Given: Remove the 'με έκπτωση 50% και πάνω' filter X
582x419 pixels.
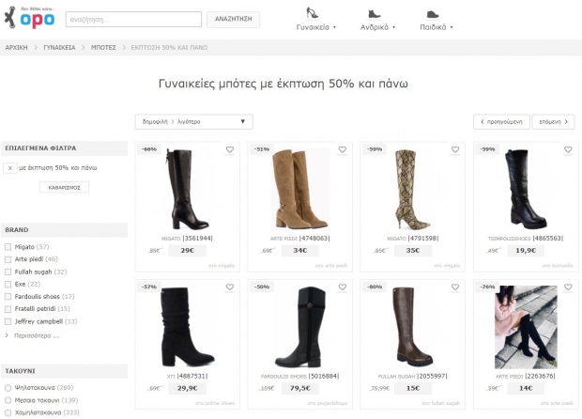Looking at the screenshot, I should [10, 168].
